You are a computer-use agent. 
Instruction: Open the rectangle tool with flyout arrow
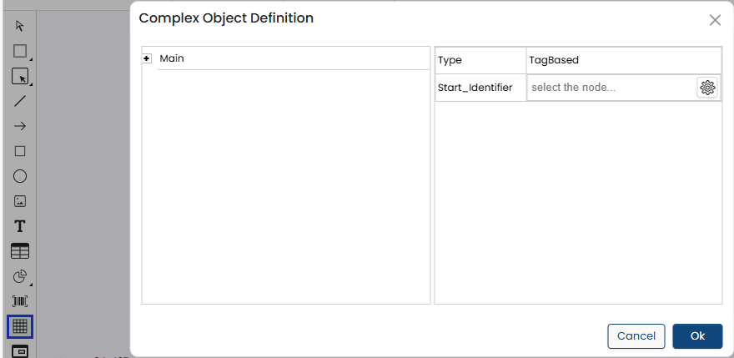[20, 51]
